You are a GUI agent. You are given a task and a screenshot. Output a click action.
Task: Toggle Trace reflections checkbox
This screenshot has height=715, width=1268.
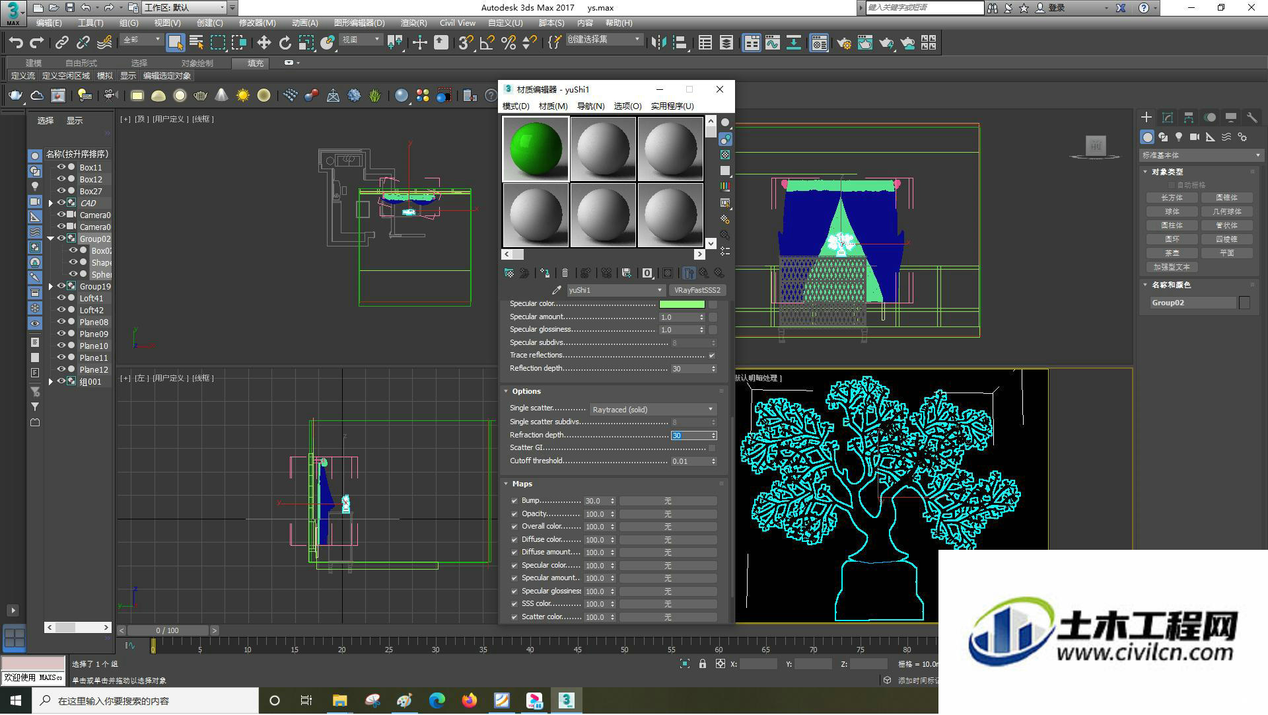point(712,356)
